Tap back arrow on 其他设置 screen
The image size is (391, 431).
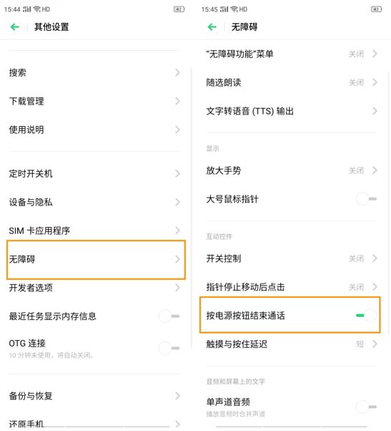(15, 27)
